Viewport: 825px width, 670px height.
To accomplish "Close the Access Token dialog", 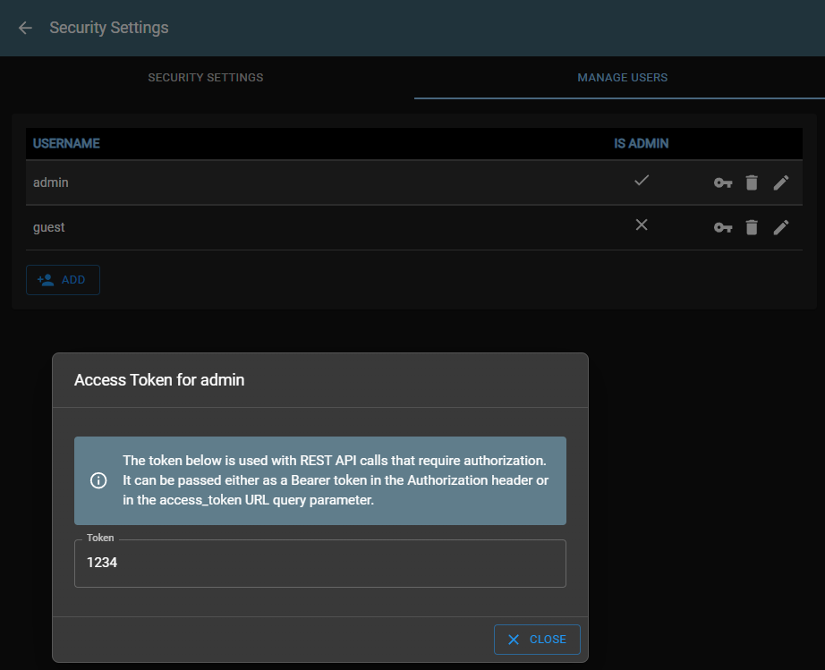I will point(537,640).
